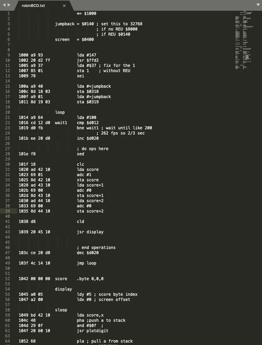Click the 'jmp loop' instruction
262x345 pixels.
87,263
